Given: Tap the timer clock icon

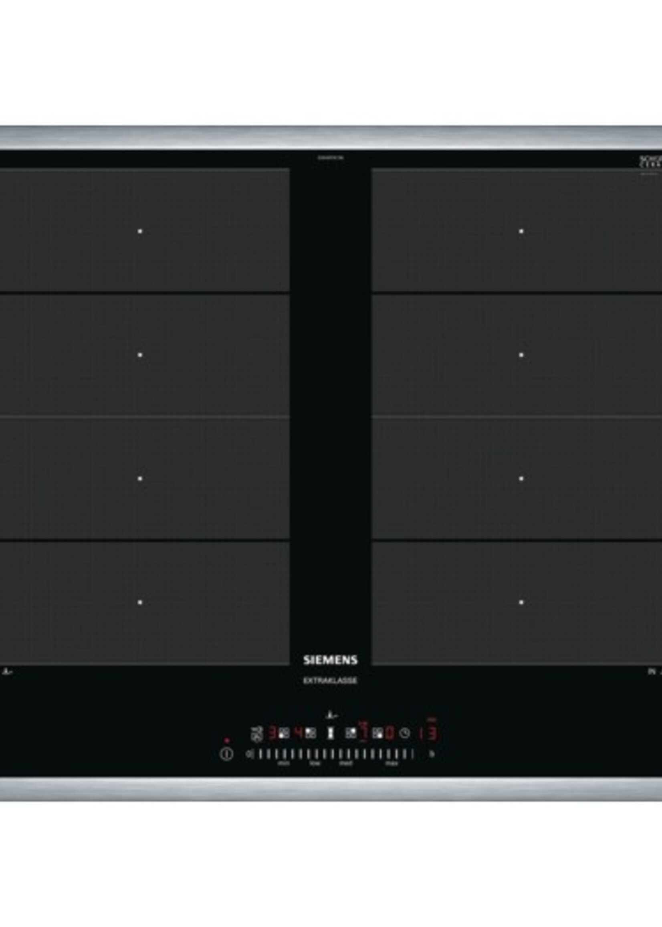Looking at the screenshot, I should (405, 734).
